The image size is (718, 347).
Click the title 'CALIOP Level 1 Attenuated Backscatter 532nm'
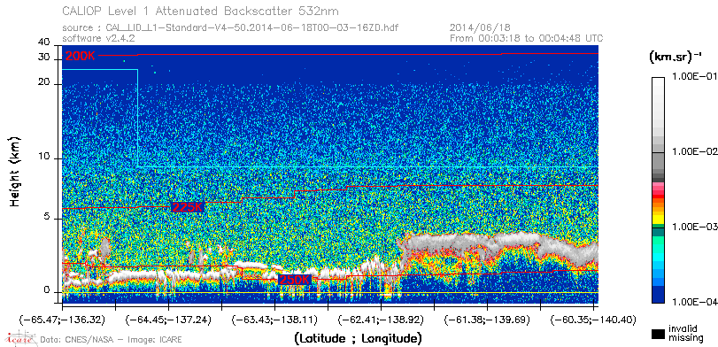pyautogui.click(x=201, y=11)
